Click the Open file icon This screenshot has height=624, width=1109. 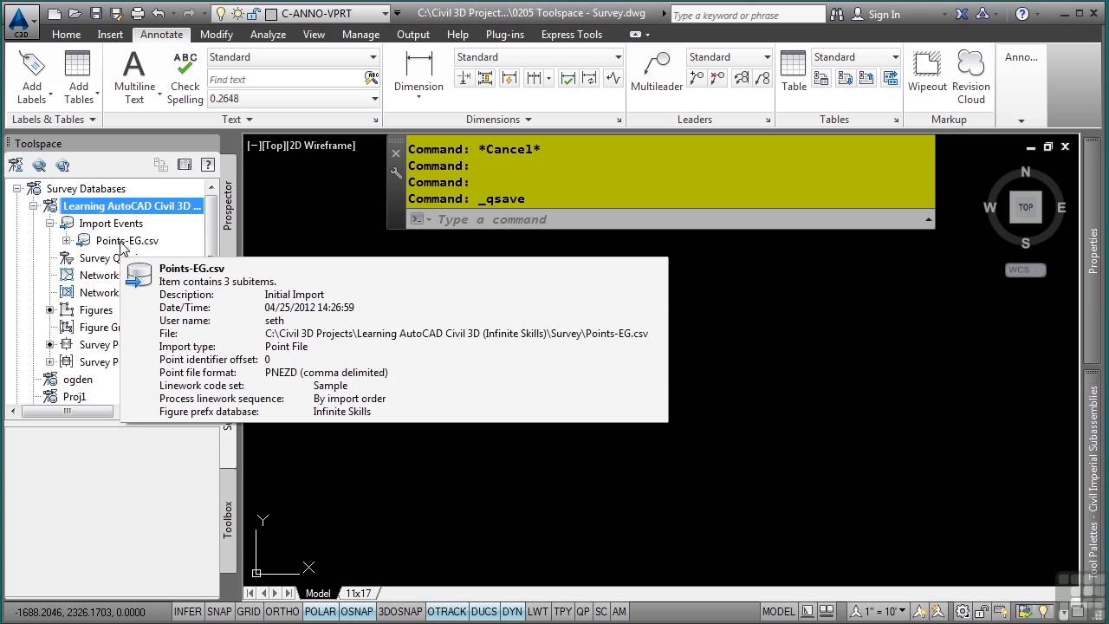coord(75,14)
